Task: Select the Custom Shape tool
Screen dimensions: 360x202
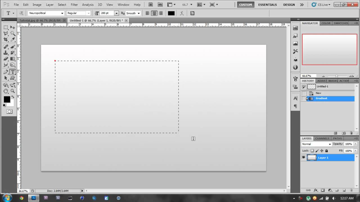Action: point(13,78)
